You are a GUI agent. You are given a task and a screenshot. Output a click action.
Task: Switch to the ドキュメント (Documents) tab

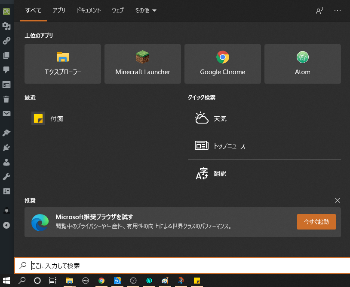pyautogui.click(x=89, y=10)
